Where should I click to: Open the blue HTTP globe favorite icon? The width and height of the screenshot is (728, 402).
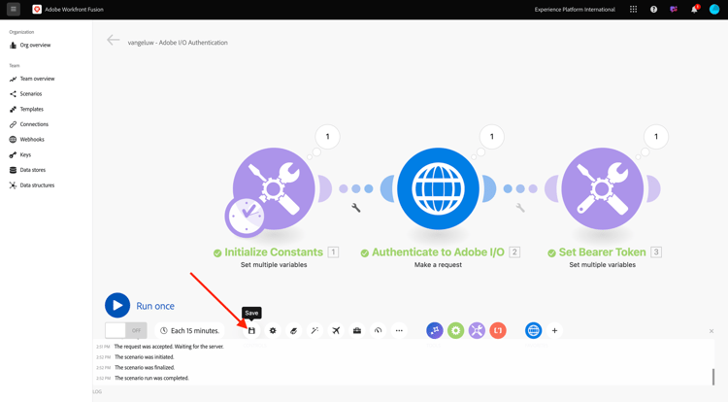[x=534, y=330]
